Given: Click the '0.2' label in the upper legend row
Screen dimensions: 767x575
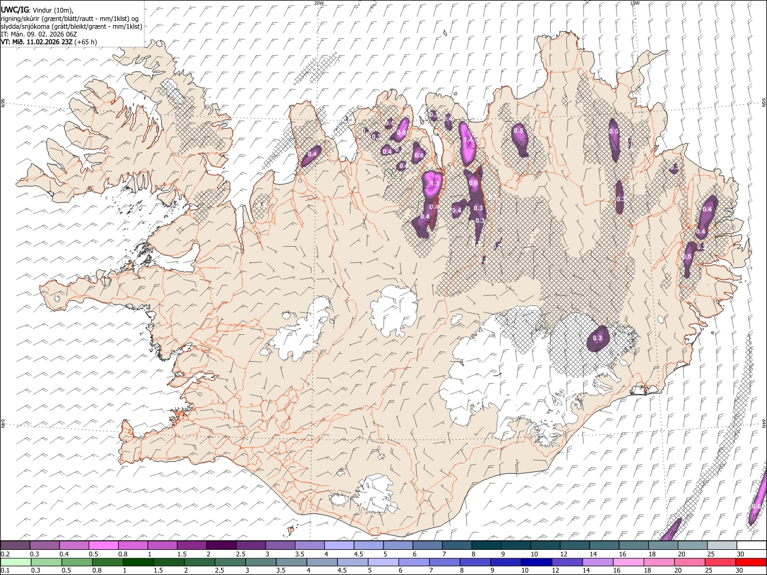Looking at the screenshot, I should click(x=5, y=554).
